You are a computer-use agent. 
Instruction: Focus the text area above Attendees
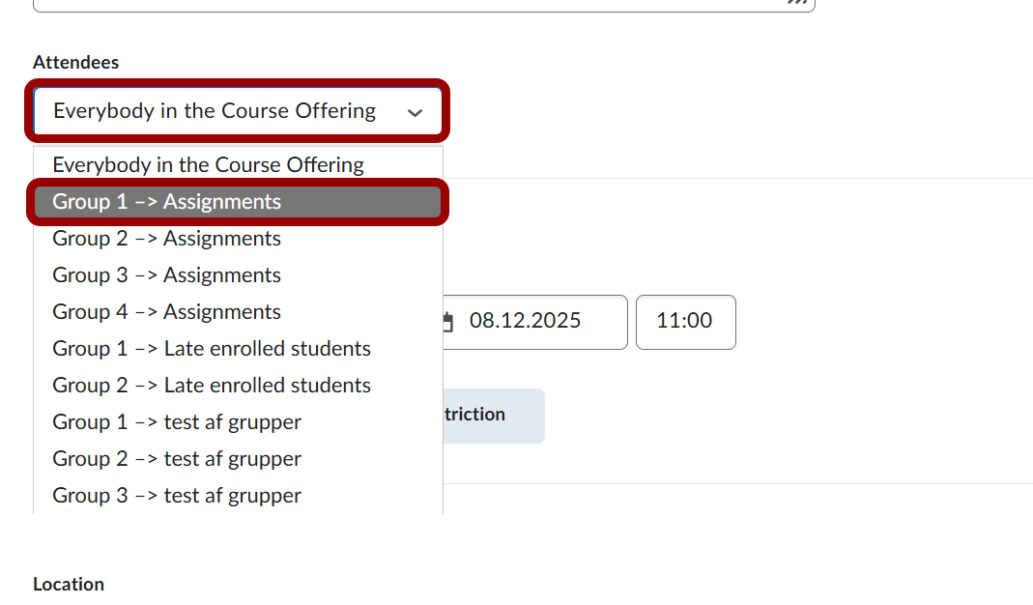[387, 4]
